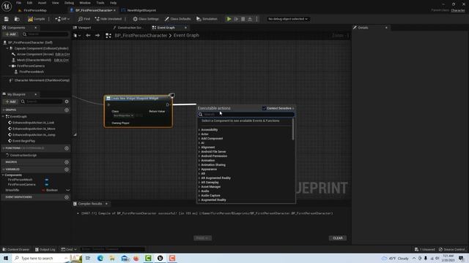Open Class Defaults
The height and width of the screenshot is (263, 469).
[177, 19]
